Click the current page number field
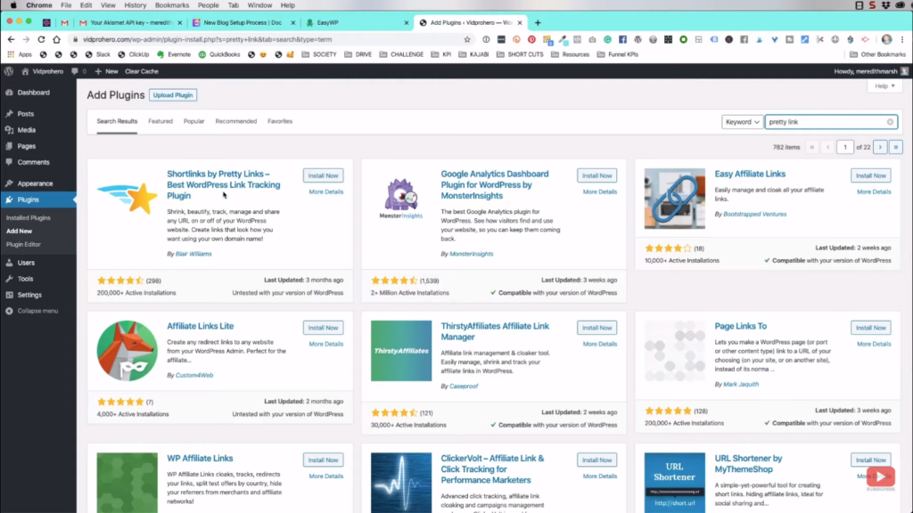913x513 pixels. 845,147
